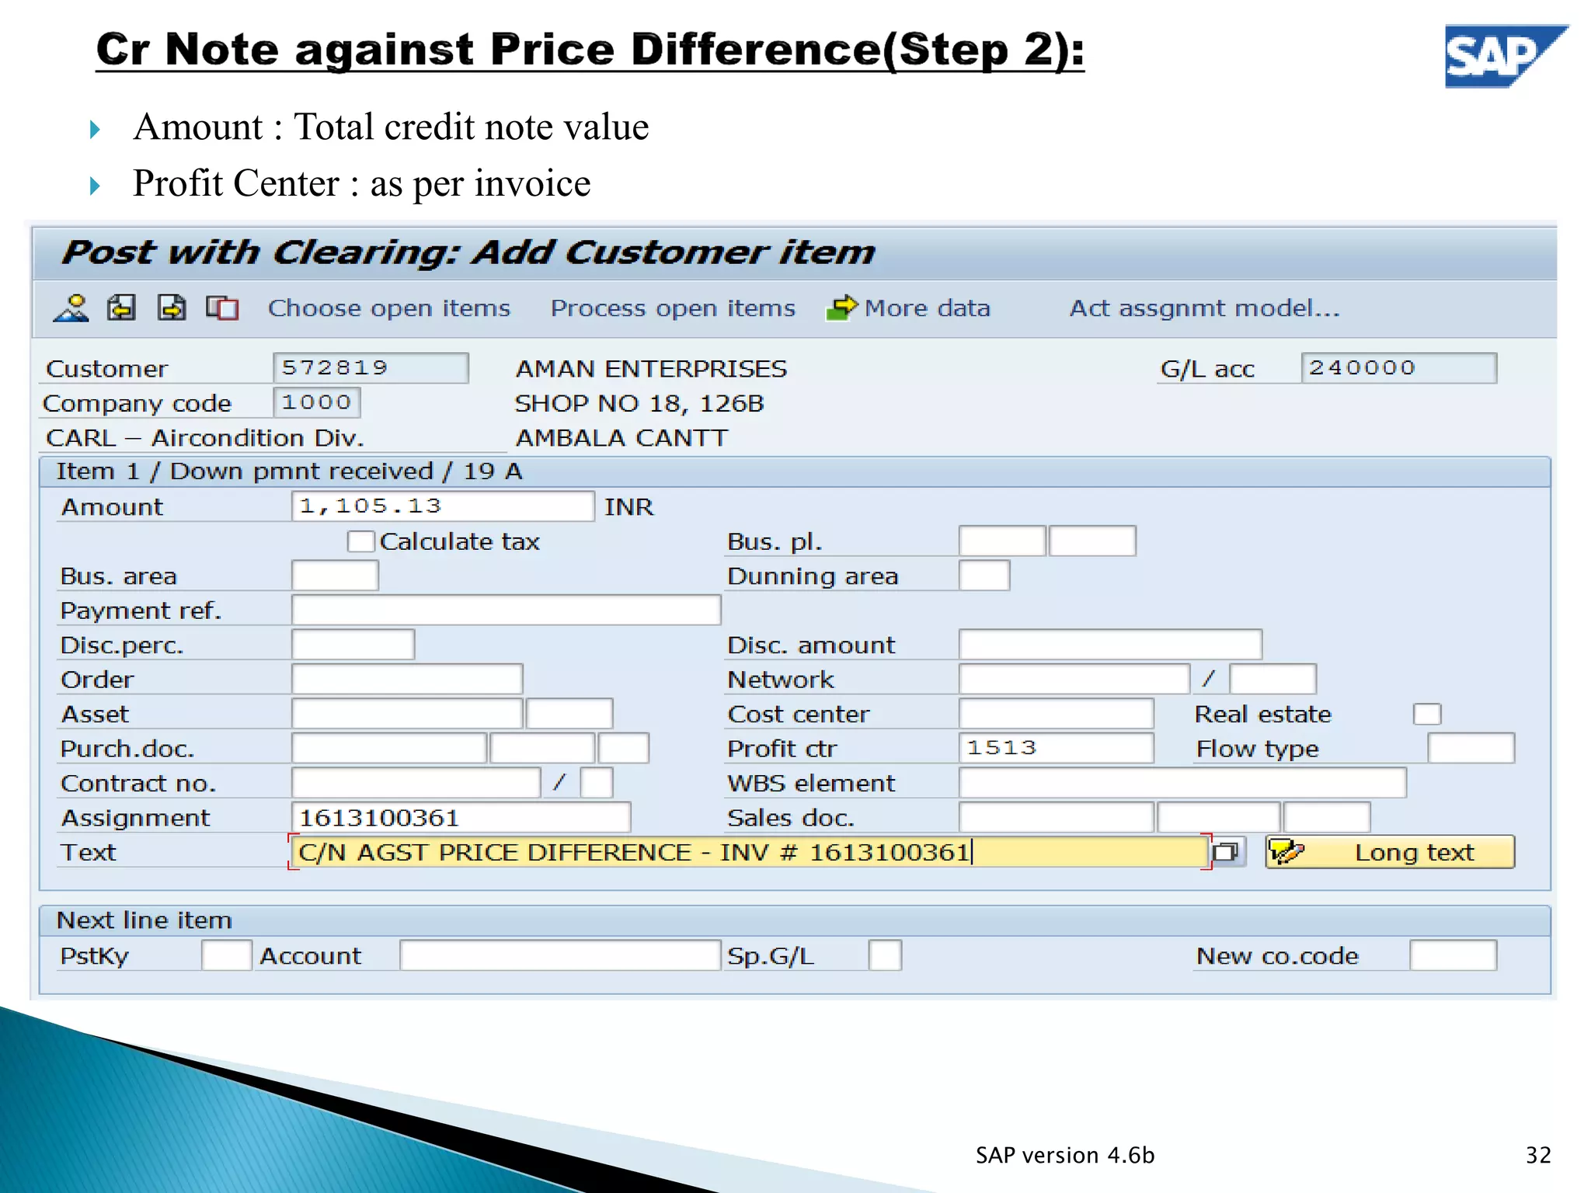1591x1193 pixels.
Task: Click the first Sales doc. field
Action: tap(1057, 818)
